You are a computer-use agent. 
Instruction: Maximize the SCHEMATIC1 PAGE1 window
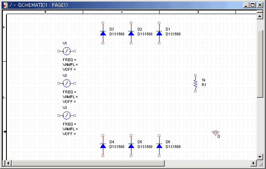[252, 5]
